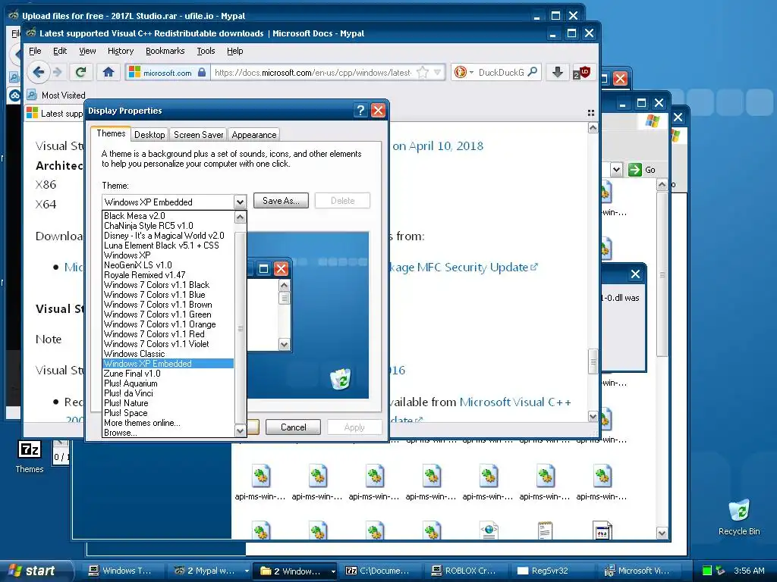Image resolution: width=777 pixels, height=582 pixels.
Task: Choose the Zune Final v1.0 theme
Action: coord(168,374)
